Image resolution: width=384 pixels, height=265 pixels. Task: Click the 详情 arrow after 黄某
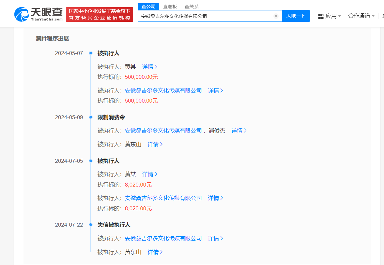pyautogui.click(x=149, y=67)
